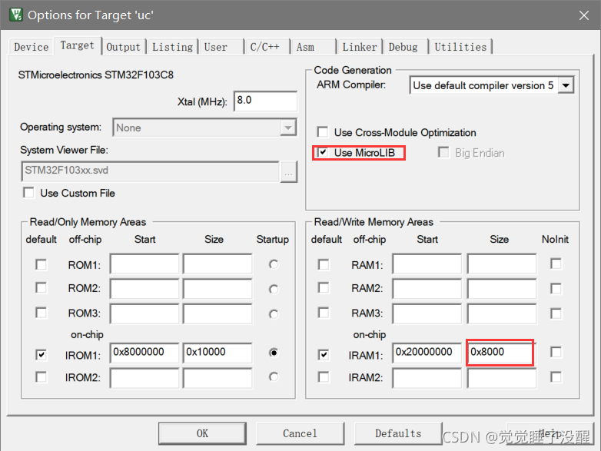Go to the Utilities tab
601x451 pixels.
click(460, 47)
